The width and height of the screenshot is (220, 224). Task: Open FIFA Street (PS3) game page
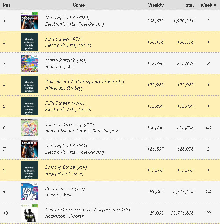click(x=63, y=39)
